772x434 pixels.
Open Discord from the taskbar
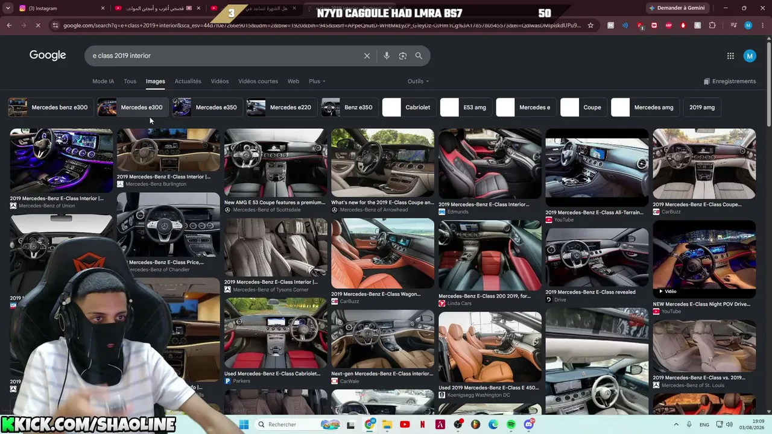click(x=529, y=424)
